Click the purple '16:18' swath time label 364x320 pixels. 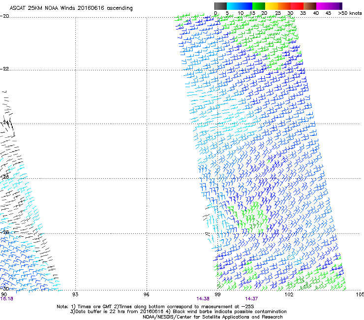coord(6,299)
